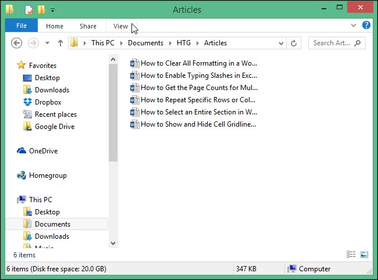Refresh the Articles folder
Viewport: 378px width, 280px height.
click(294, 44)
